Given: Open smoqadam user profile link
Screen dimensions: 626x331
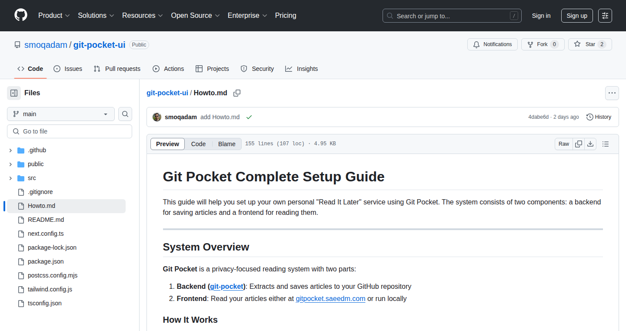Looking at the screenshot, I should click(x=46, y=45).
